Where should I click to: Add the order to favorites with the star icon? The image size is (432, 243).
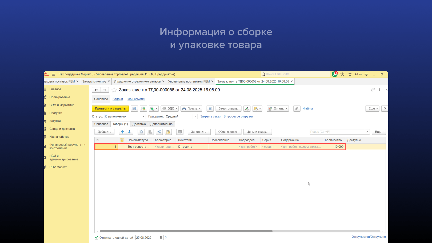coord(114,90)
